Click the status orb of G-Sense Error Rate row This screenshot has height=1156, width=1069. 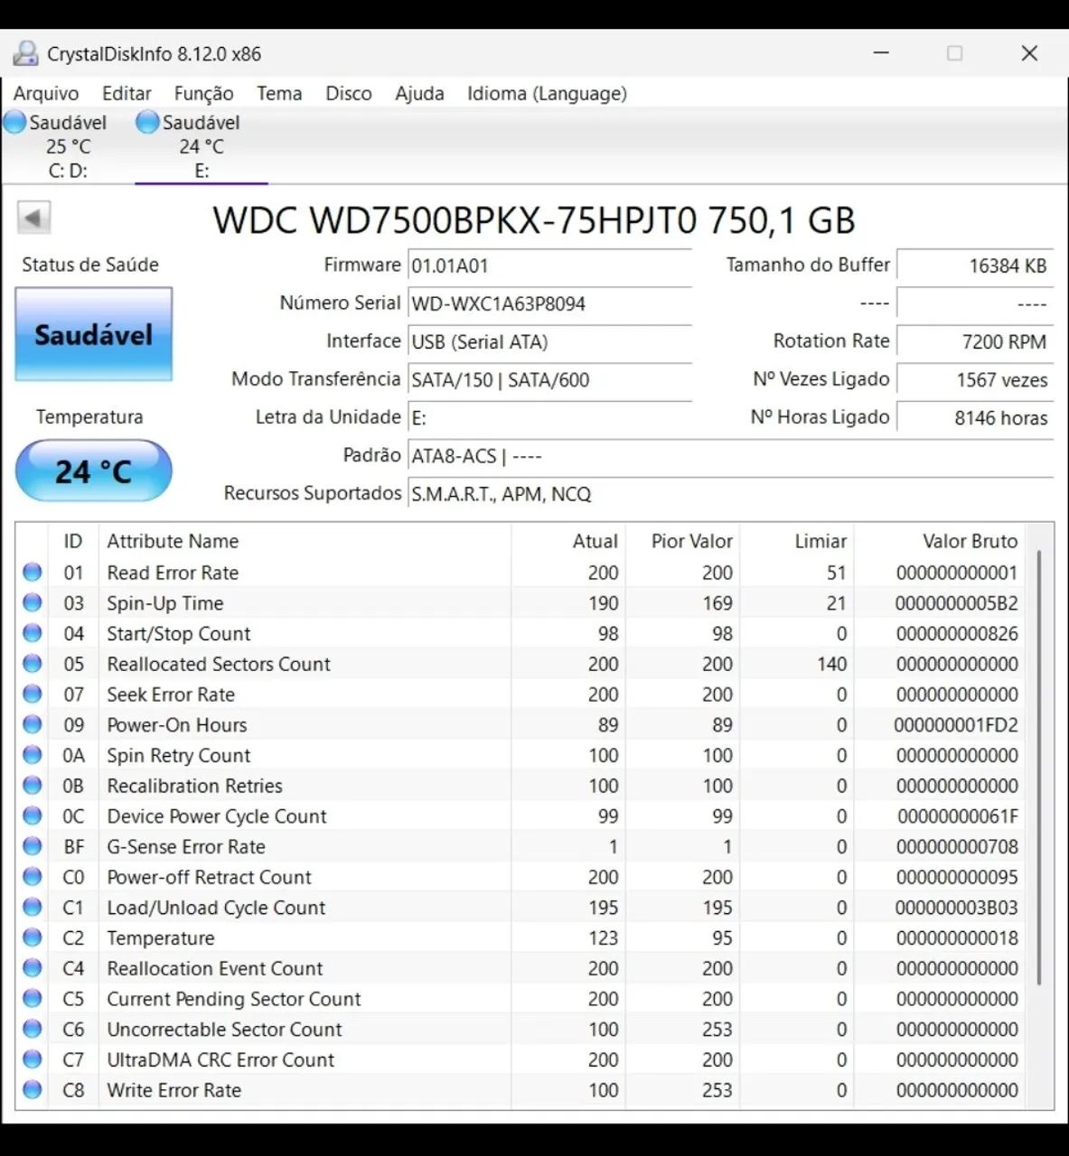pos(33,846)
